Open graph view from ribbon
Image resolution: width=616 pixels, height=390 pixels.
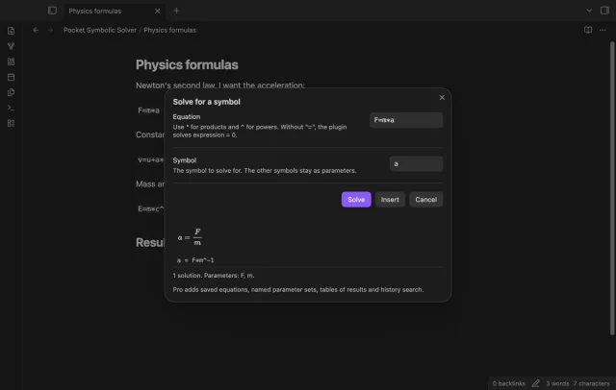tap(11, 46)
